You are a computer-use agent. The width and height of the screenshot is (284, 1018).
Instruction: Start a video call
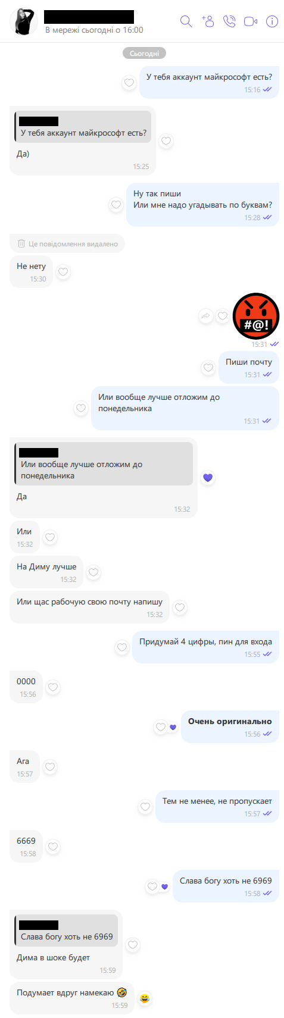251,21
